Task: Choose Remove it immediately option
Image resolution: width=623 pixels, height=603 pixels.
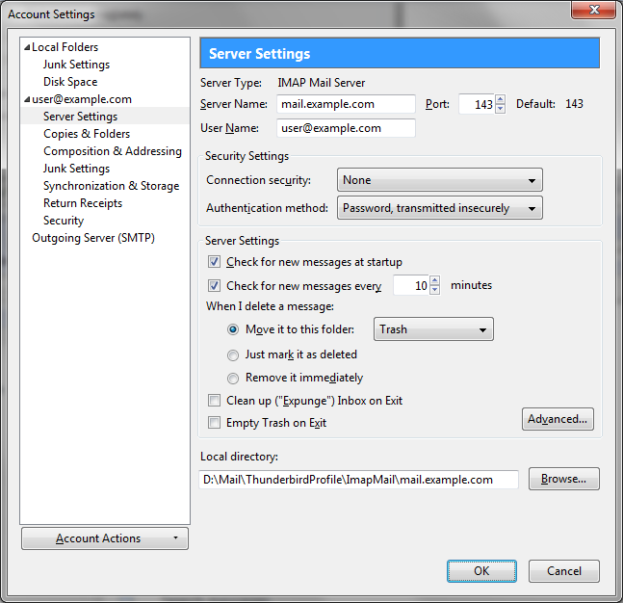Action: tap(233, 379)
